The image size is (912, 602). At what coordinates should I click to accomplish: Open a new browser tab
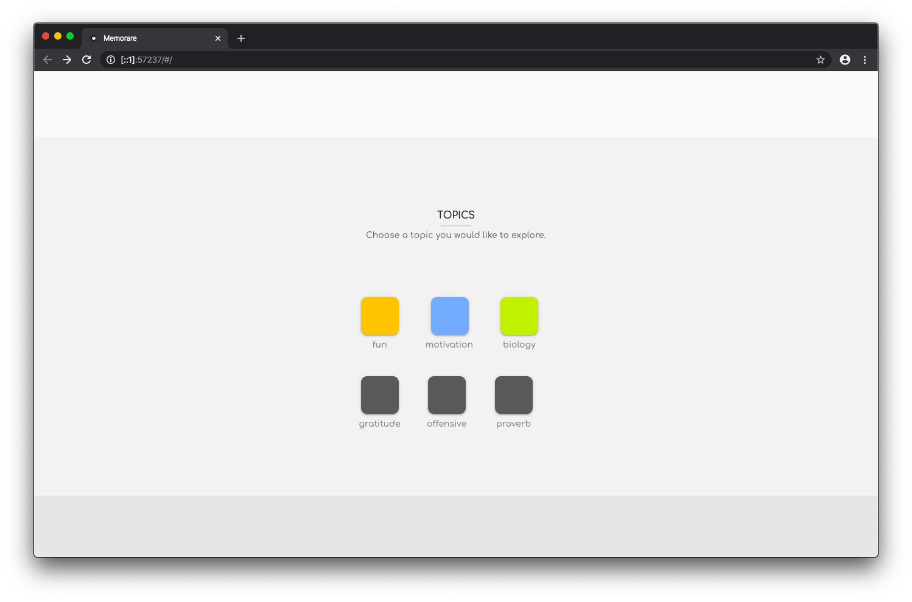(x=241, y=38)
